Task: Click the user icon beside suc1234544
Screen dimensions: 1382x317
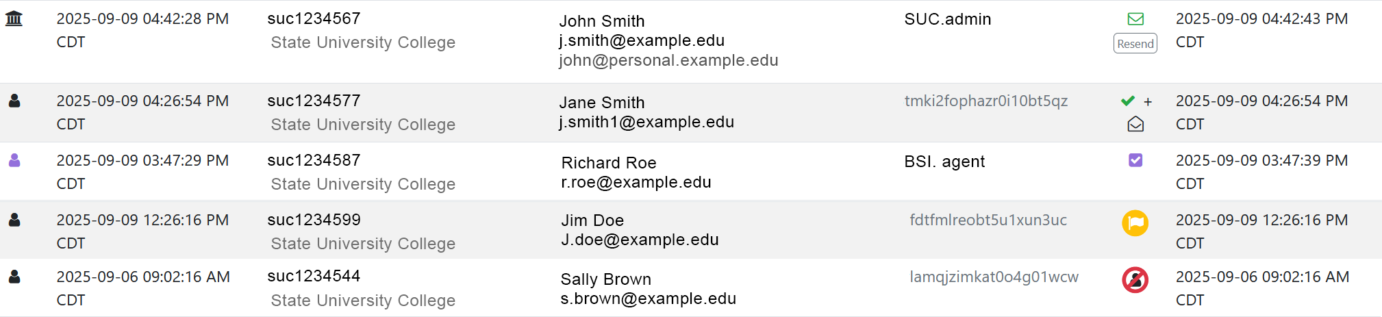Action: [14, 277]
